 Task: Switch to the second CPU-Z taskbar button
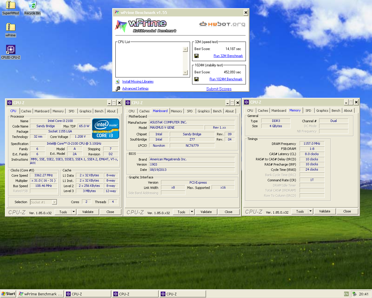135,294
